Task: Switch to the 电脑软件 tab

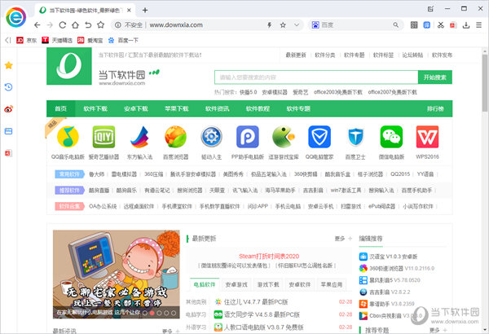Action: pos(205,284)
